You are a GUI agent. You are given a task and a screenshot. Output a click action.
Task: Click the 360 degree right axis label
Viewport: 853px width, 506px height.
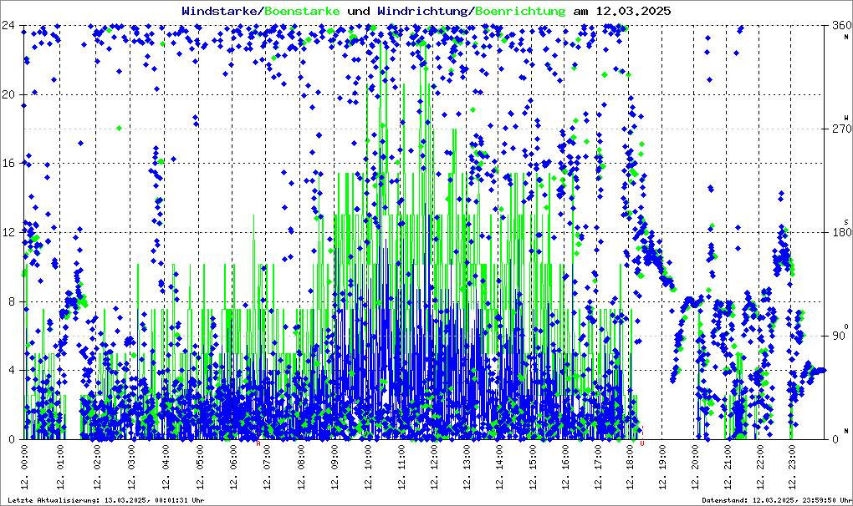coord(840,26)
